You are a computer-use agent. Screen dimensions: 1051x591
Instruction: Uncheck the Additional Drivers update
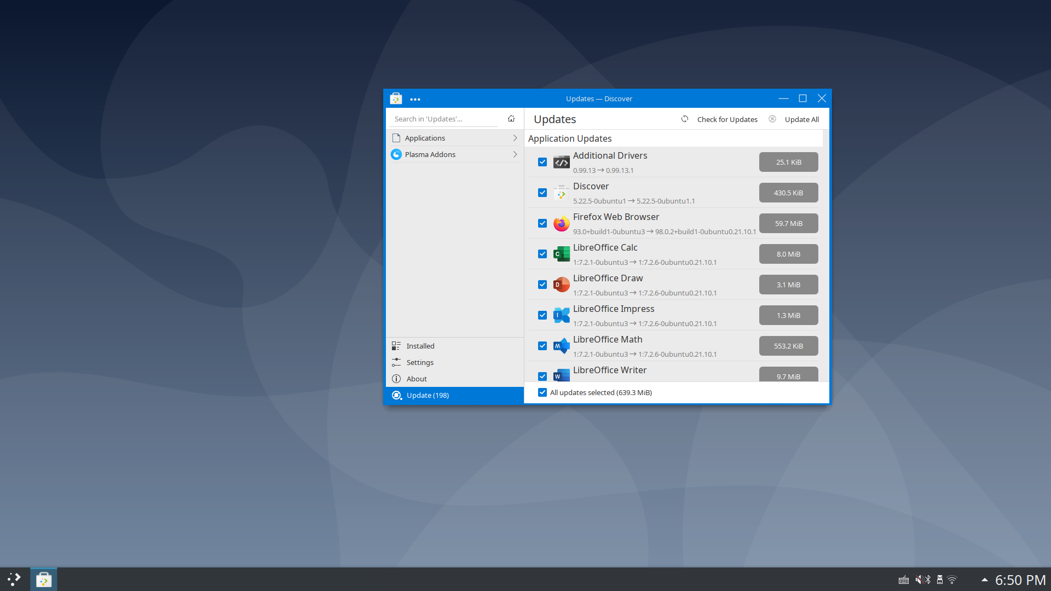click(x=542, y=162)
